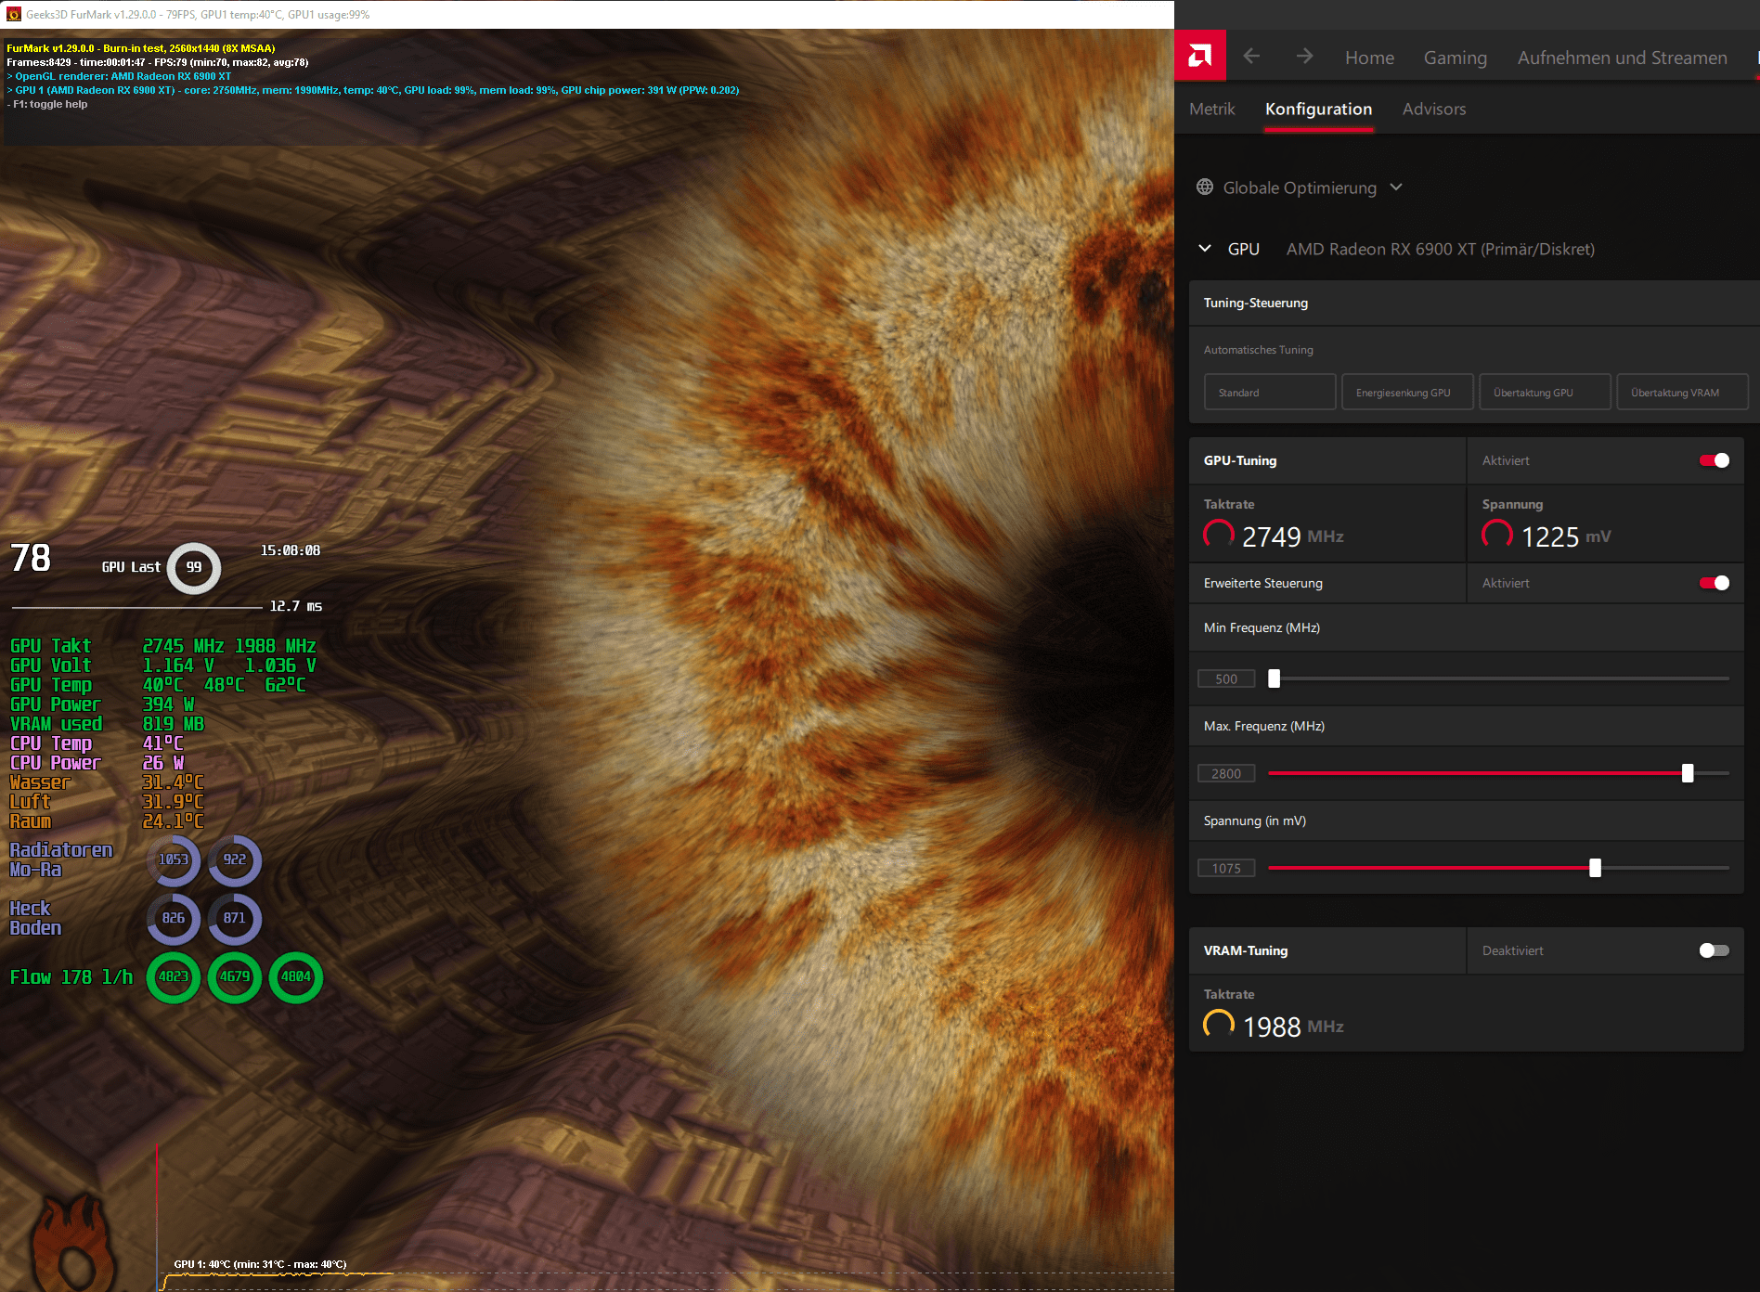Click the Standard tuning button

pyautogui.click(x=1270, y=392)
